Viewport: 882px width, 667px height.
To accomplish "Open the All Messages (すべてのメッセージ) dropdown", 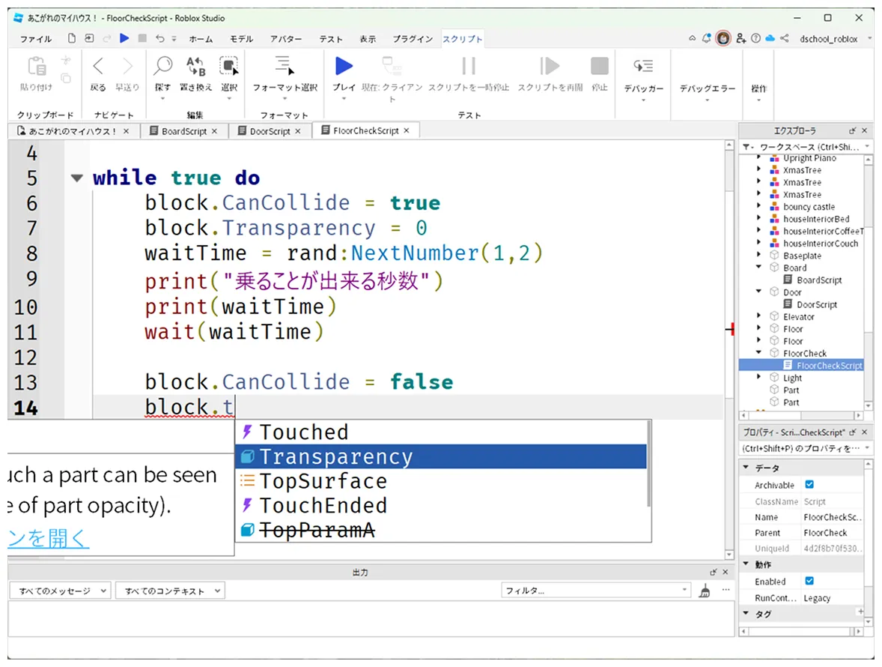I will (60, 591).
